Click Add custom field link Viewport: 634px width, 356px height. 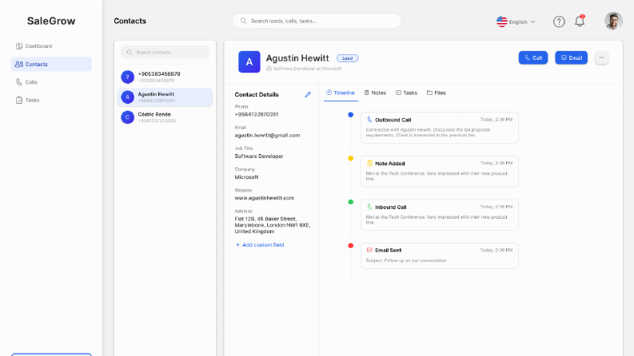tap(260, 245)
